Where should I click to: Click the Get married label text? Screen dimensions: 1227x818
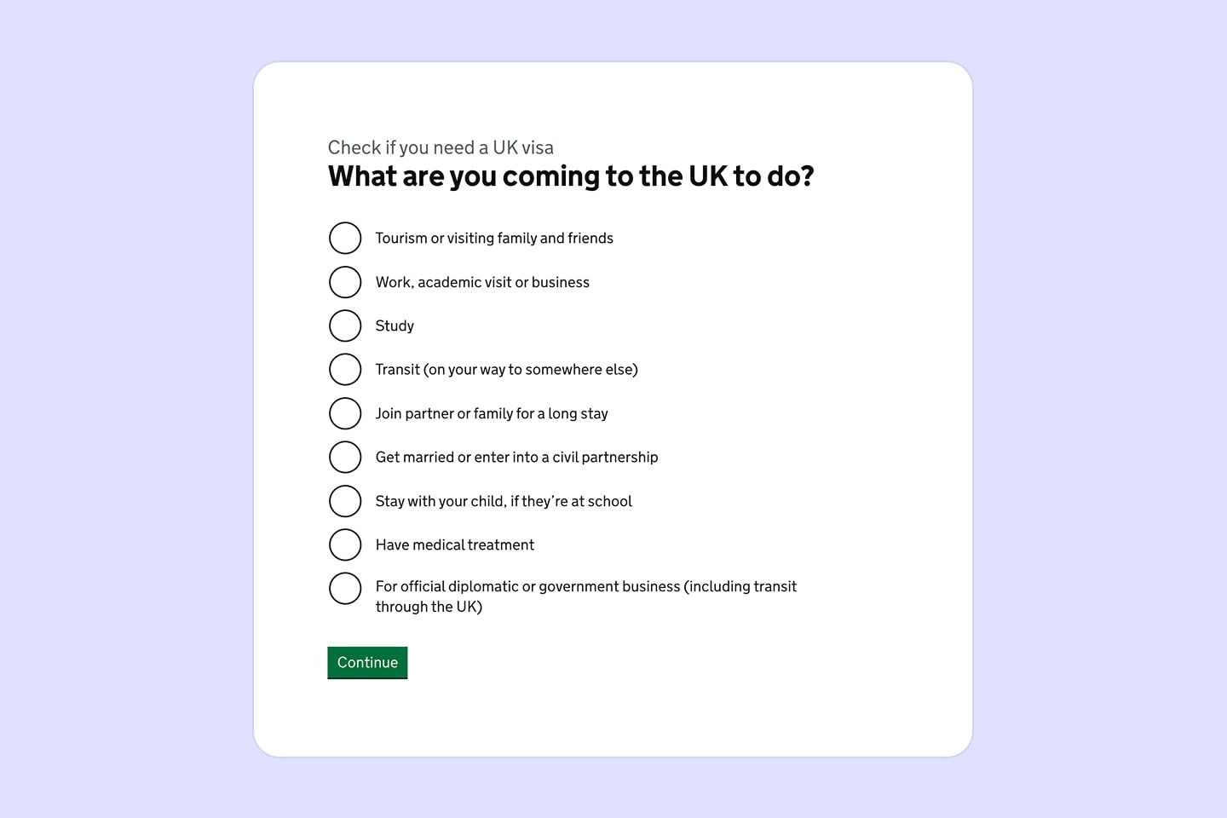pos(516,457)
